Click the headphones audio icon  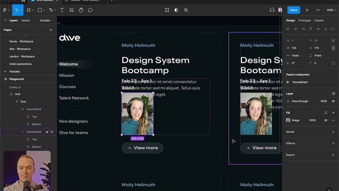point(272,10)
